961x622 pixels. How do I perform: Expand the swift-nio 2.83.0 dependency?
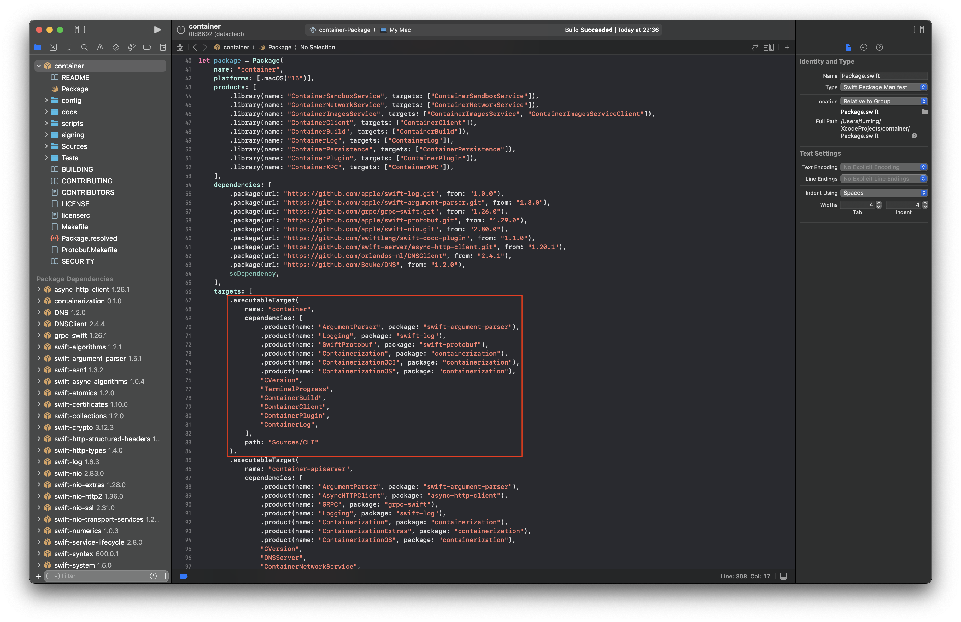pos(39,473)
